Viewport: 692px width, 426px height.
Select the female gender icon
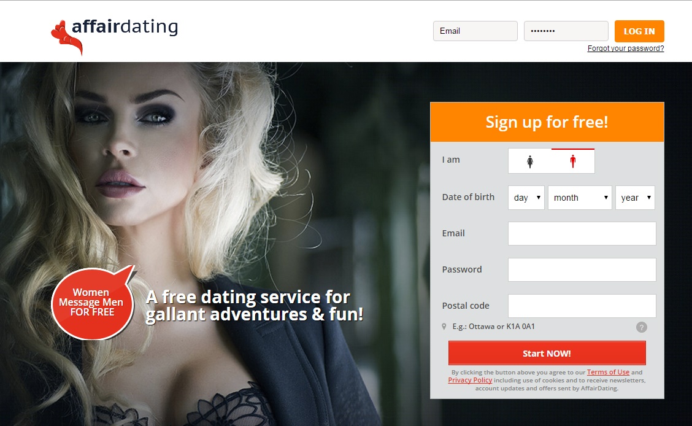530,161
